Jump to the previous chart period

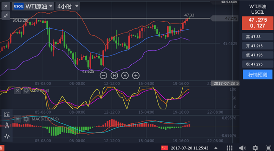point(114,75)
